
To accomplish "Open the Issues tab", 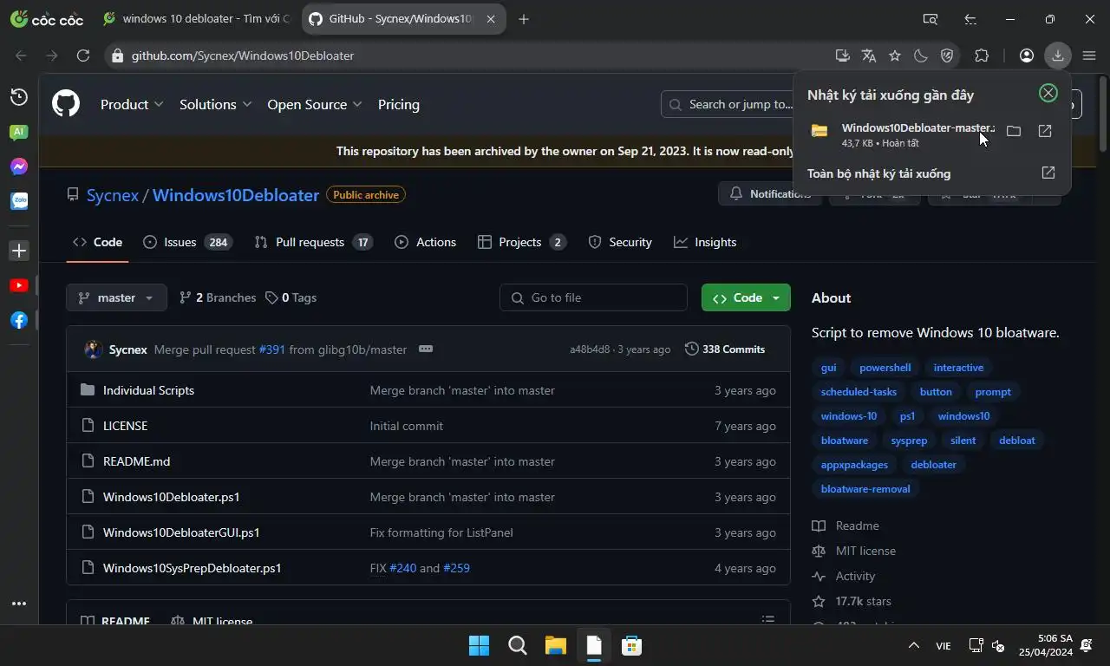I will tap(186, 242).
